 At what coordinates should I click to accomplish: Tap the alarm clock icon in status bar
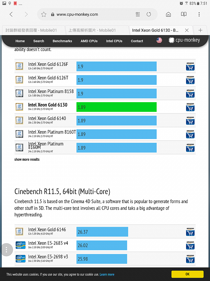[x=181, y=3]
